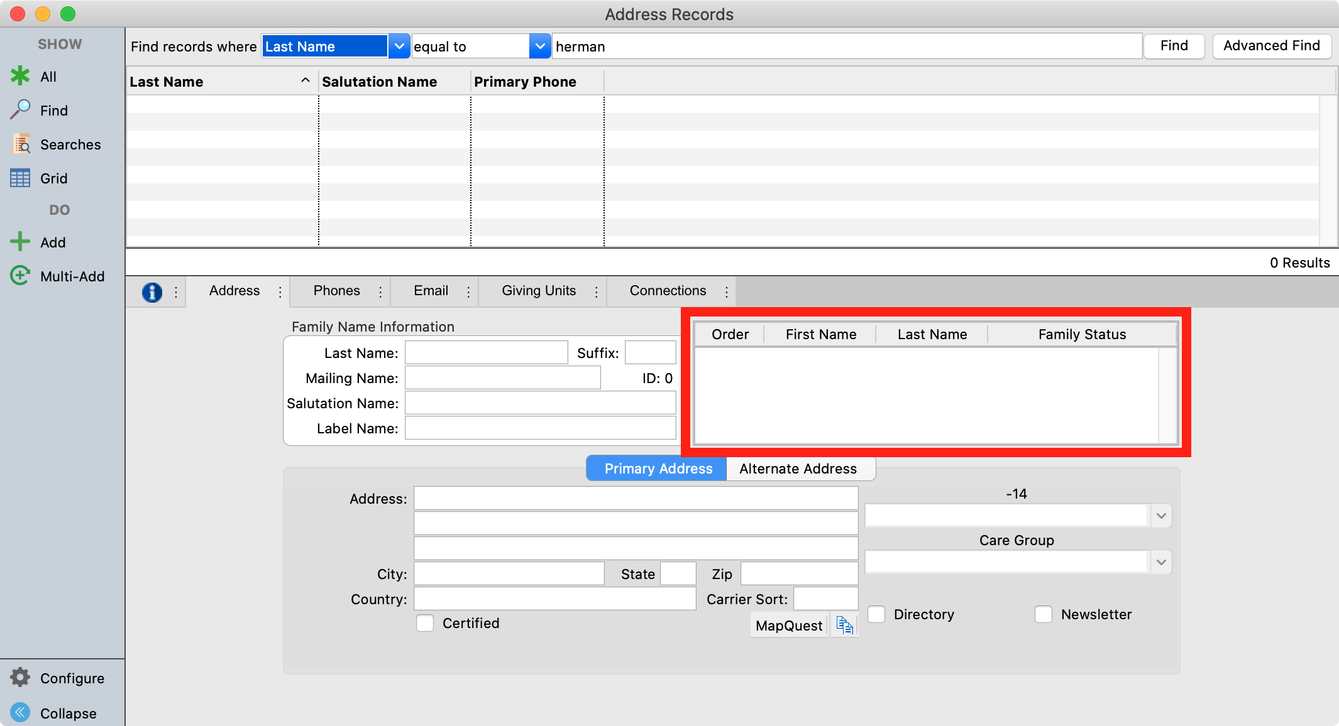Click the blue info icon
The image size is (1339, 726).
coord(152,292)
